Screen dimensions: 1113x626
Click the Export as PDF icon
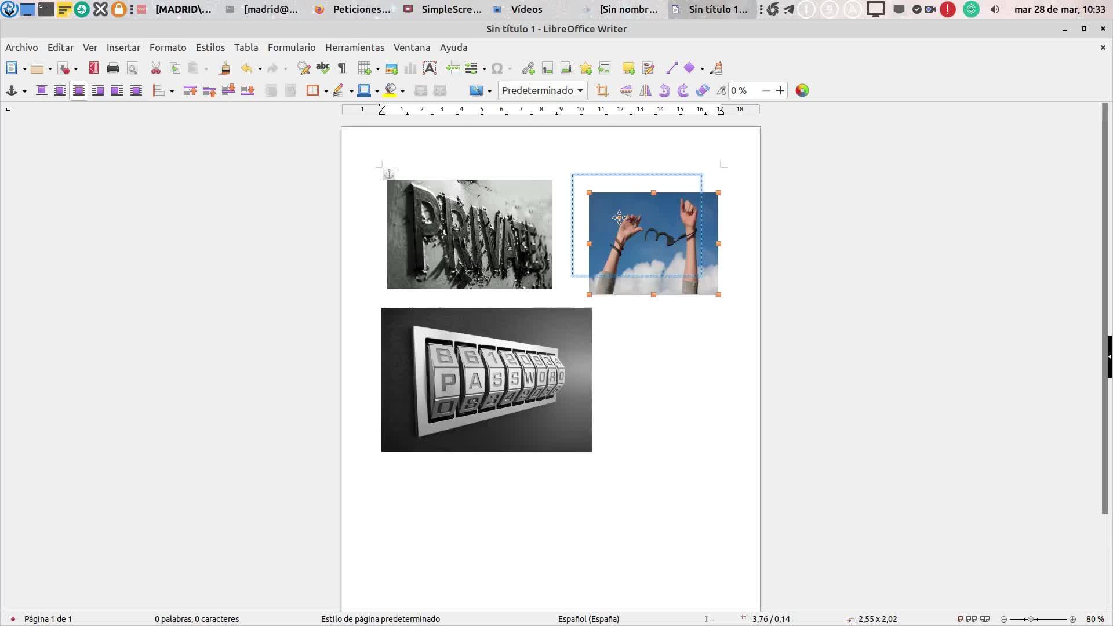coord(93,68)
